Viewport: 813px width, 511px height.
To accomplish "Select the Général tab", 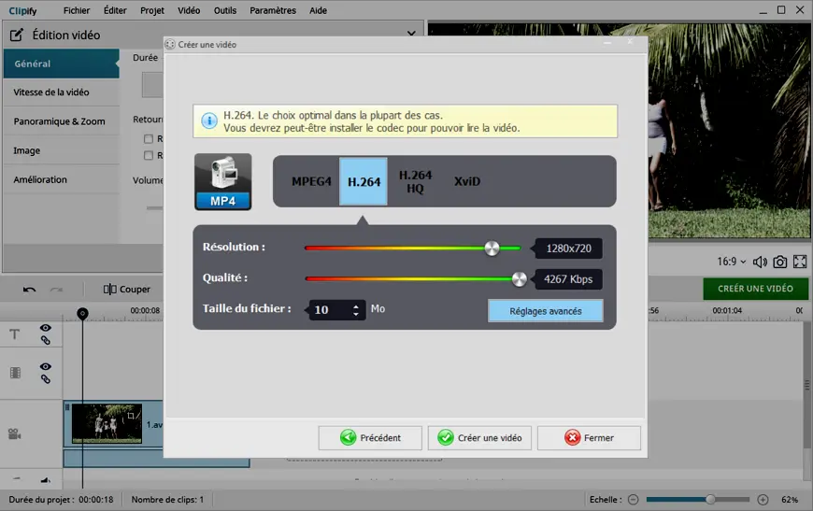I will coord(61,64).
